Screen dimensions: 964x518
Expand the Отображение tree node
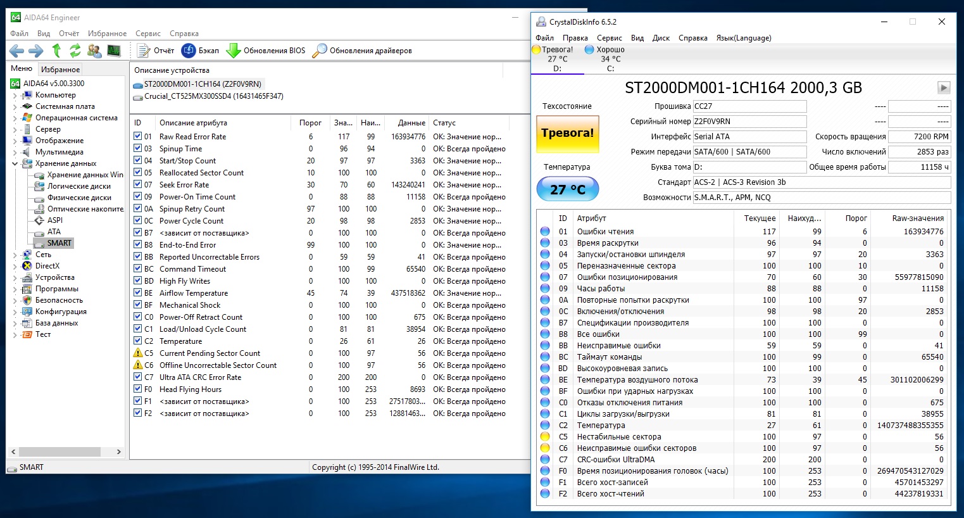pos(15,141)
